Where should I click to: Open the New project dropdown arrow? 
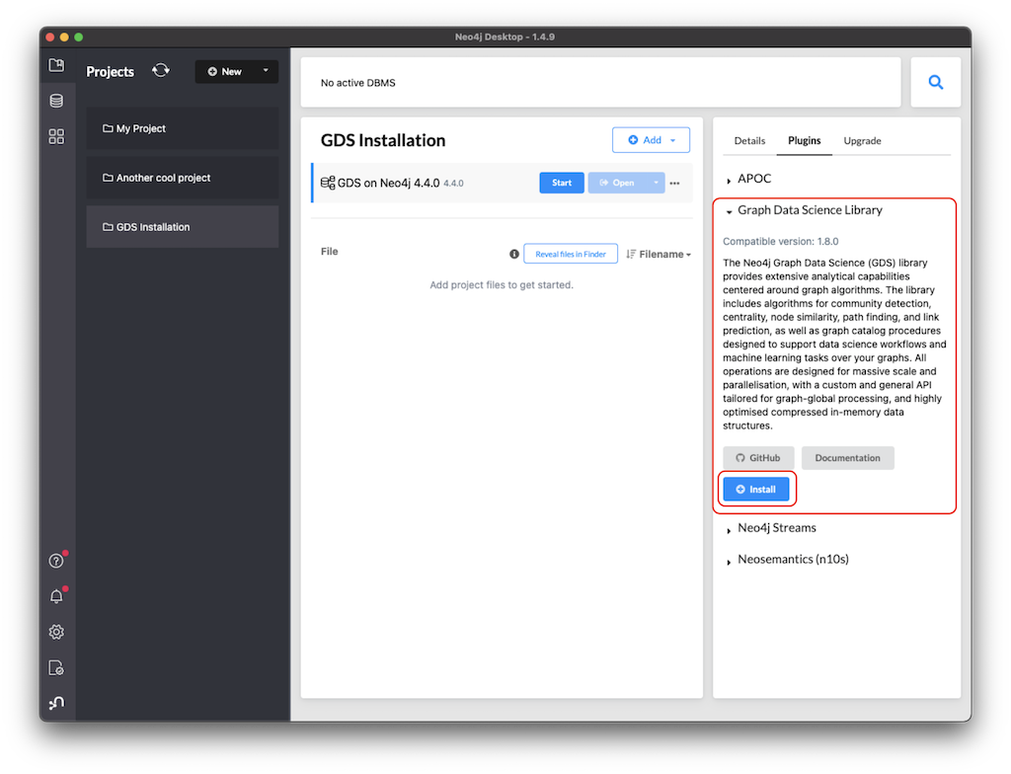click(265, 71)
